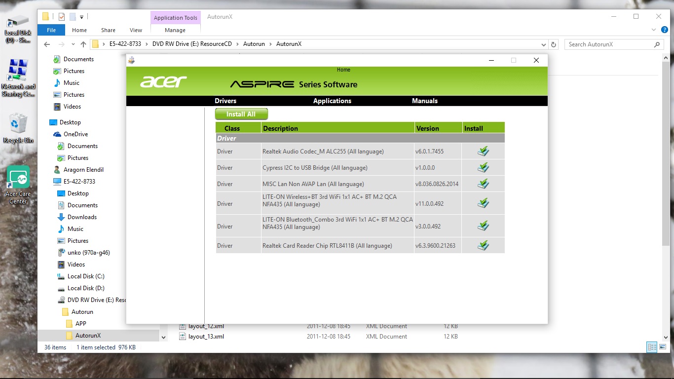Select Desktop at navigation pane root
Screen dimensions: 674x379
pyautogui.click(x=70, y=122)
